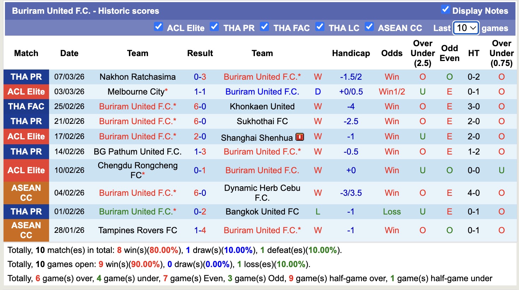Click the ASEAN CC badge on Dynamic Herb Cebu row
The width and height of the screenshot is (519, 290).
click(x=26, y=193)
